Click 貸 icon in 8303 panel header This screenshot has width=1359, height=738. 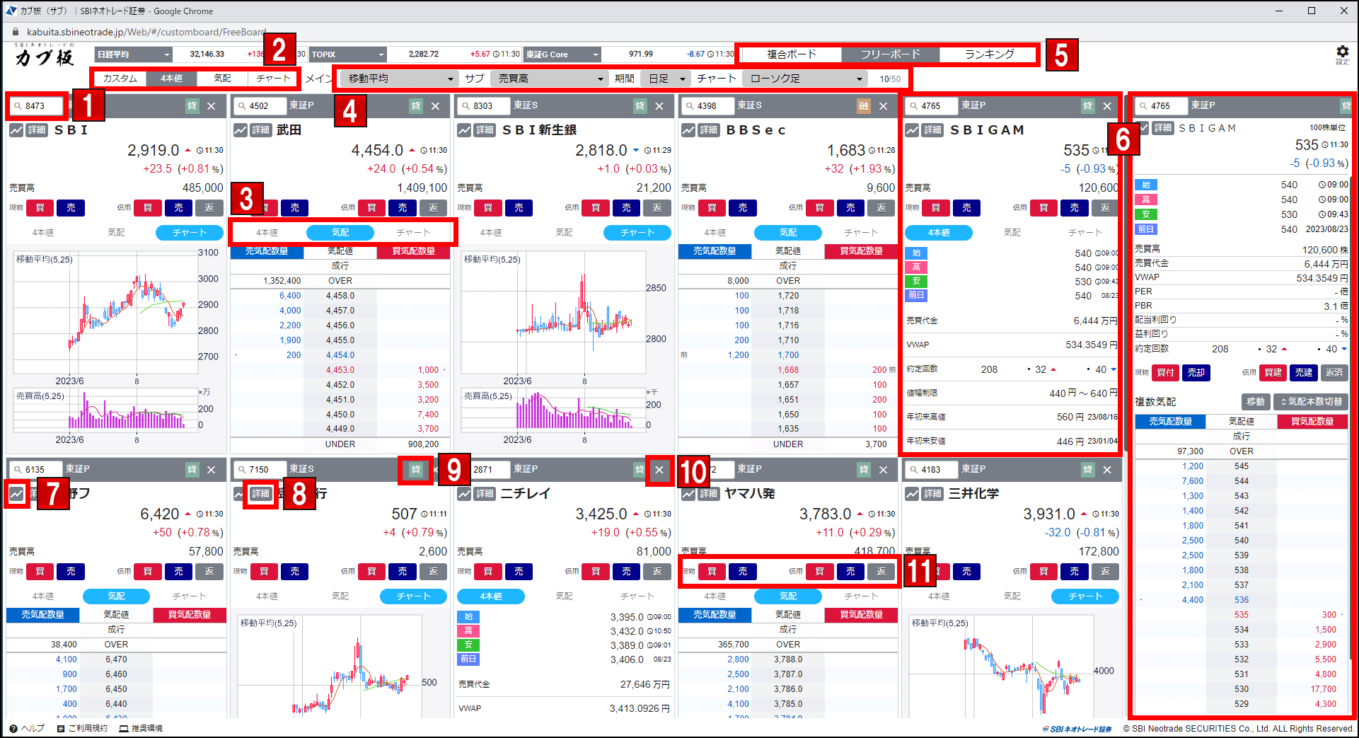pyautogui.click(x=640, y=106)
